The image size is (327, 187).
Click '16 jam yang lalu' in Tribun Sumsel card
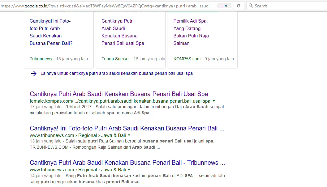click(x=149, y=59)
